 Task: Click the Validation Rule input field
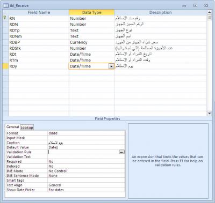[x=83, y=152]
